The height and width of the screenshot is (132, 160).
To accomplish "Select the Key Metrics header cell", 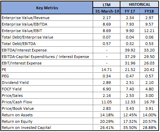I will [47, 8].
